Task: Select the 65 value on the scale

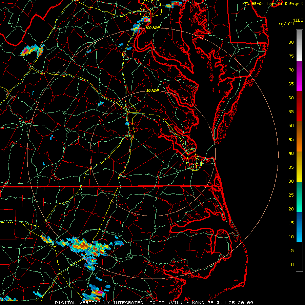Action: [x=291, y=84]
